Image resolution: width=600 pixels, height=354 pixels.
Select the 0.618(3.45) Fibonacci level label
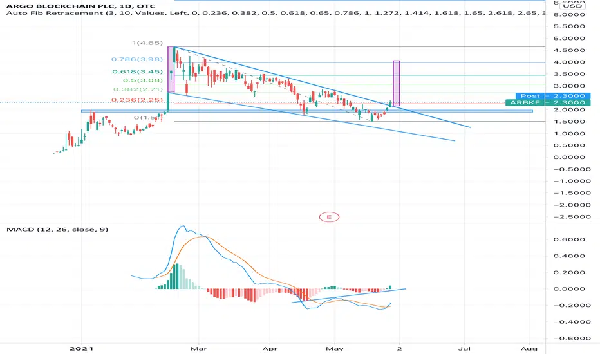[137, 71]
